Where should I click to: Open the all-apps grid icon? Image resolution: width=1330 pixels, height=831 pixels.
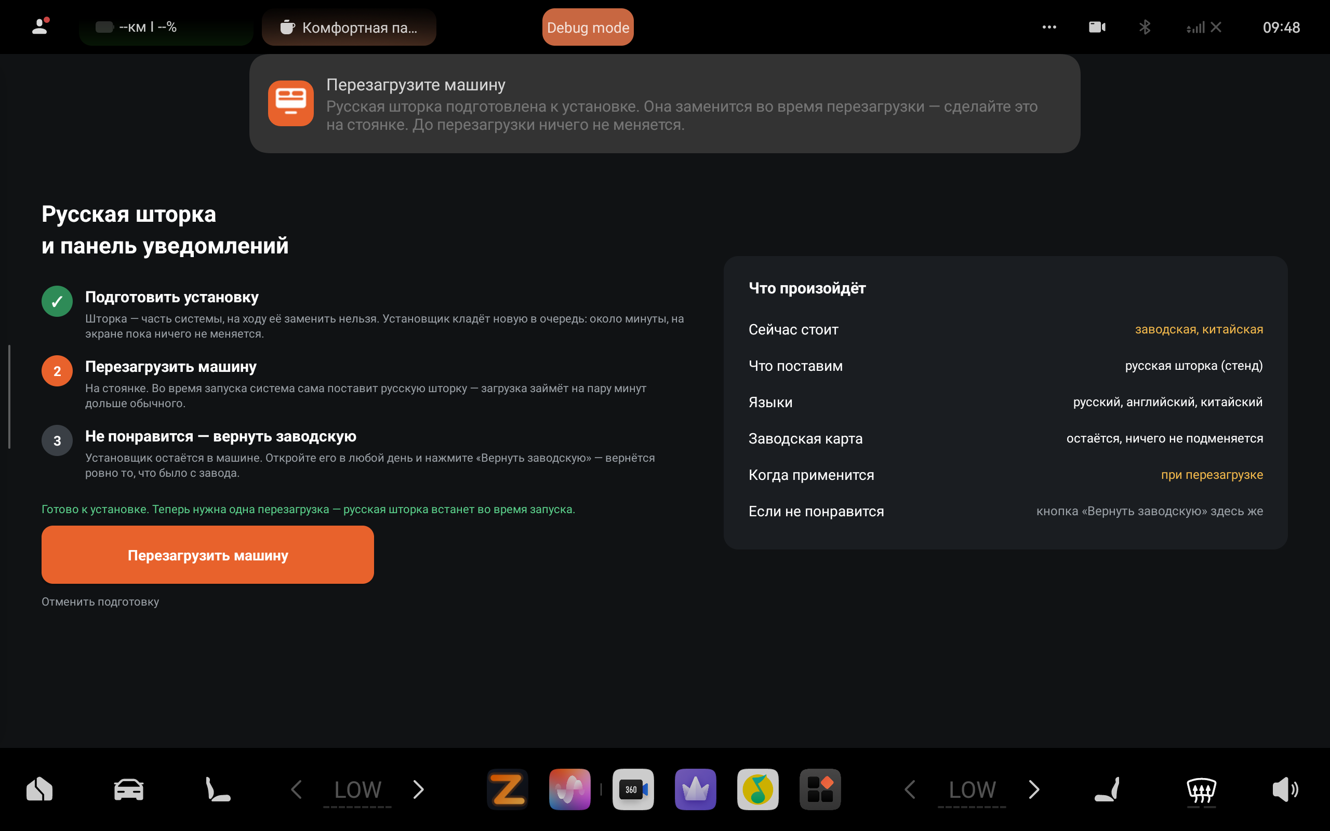pyautogui.click(x=820, y=789)
